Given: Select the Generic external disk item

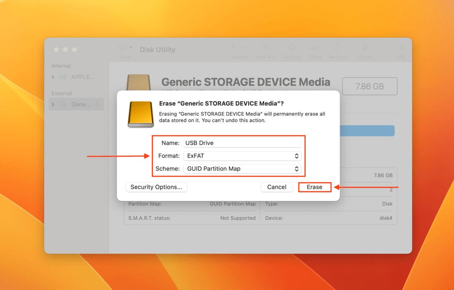Looking at the screenshot, I should [76, 104].
